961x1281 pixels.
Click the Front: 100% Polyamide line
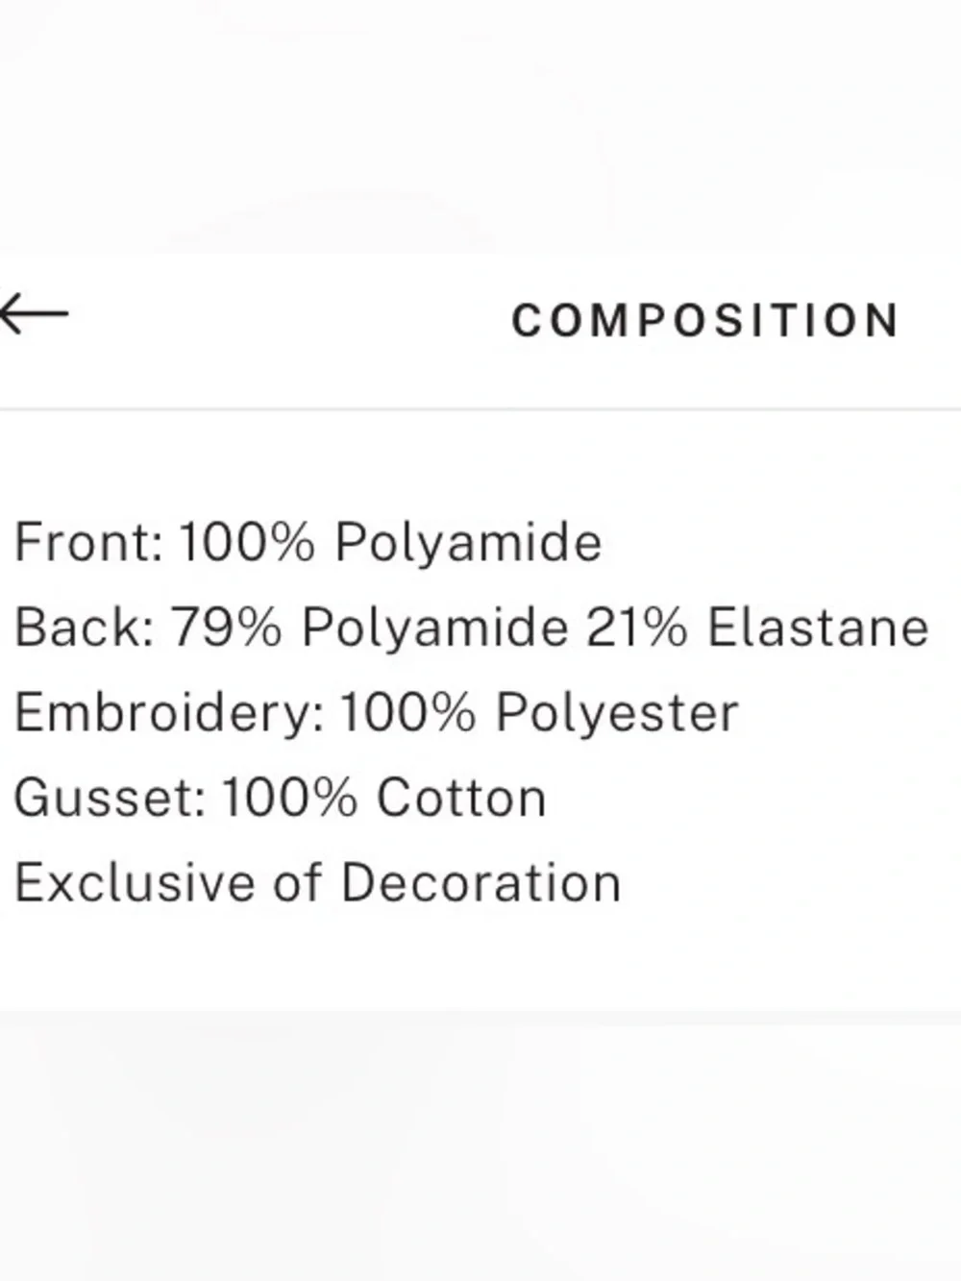click(308, 543)
